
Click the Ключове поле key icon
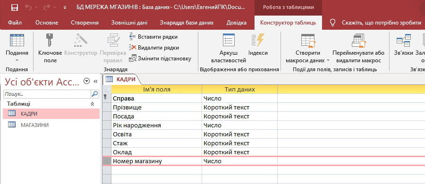tap(50, 41)
